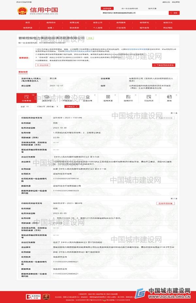Open 行业信用 in the navigation bar
The height and width of the screenshot is (303, 196).
tap(121, 28)
